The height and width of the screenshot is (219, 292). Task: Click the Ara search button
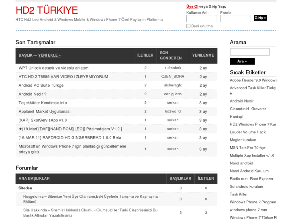242,61
